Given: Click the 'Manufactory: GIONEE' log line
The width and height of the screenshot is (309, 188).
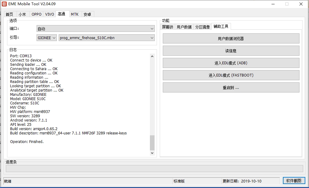Looking at the screenshot, I should point(28,95).
